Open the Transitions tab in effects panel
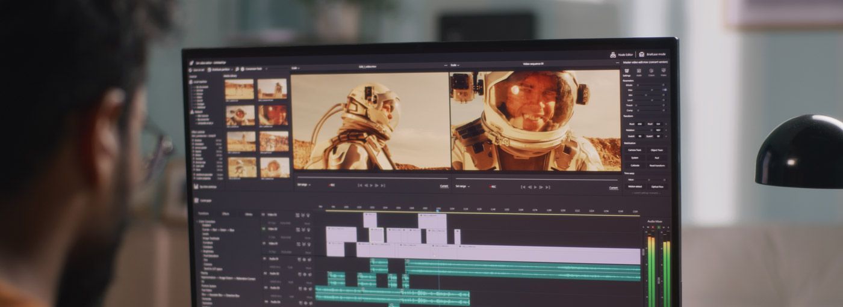Image resolution: width=843 pixels, height=307 pixels. pos(204,214)
